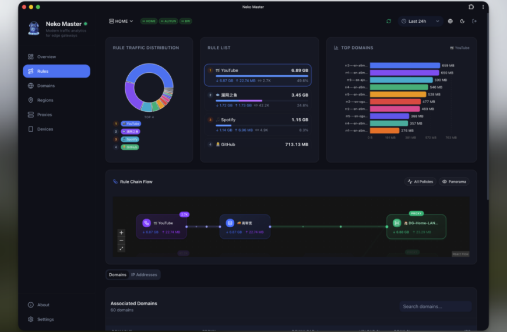Image resolution: width=507 pixels, height=332 pixels.
Task: Select Rules in the sidebar
Action: pos(57,71)
